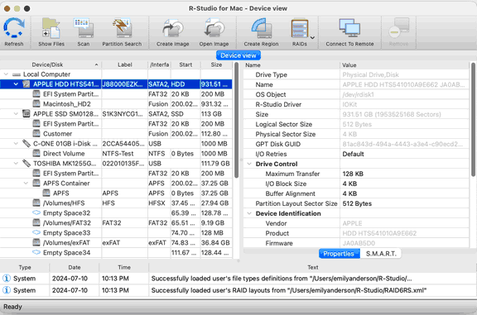Select the Direct Volume row

click(116, 154)
